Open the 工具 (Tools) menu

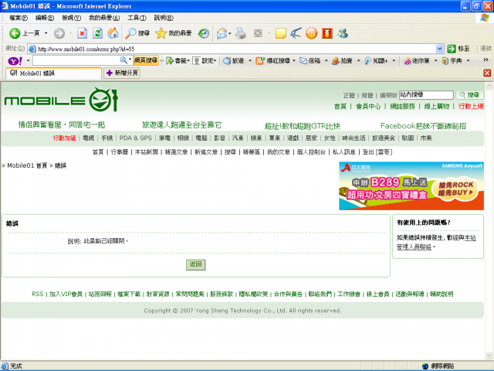point(137,18)
